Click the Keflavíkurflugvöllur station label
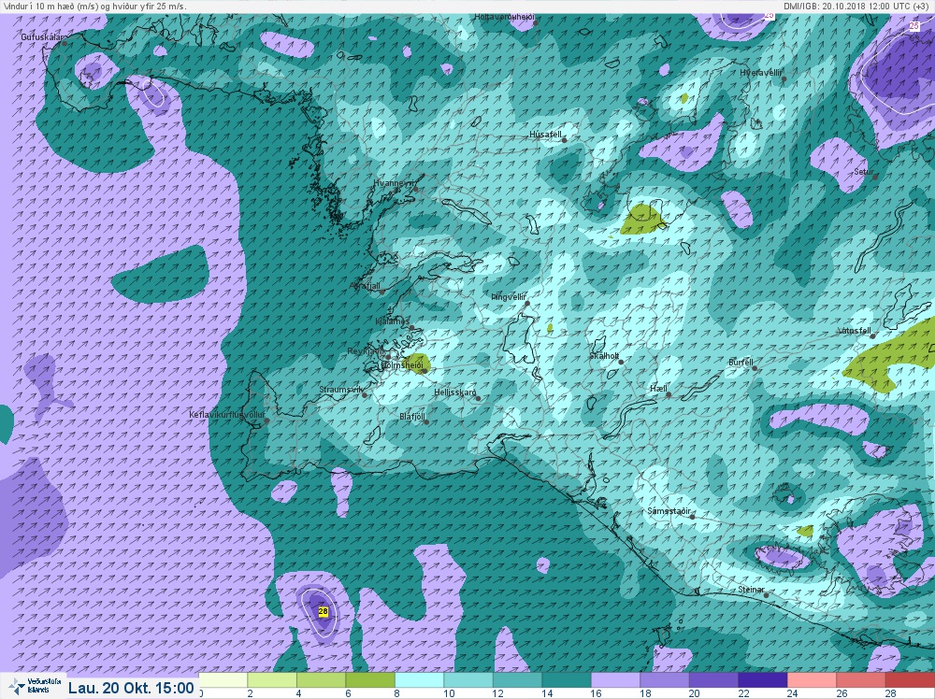The image size is (935, 699). pos(226,415)
